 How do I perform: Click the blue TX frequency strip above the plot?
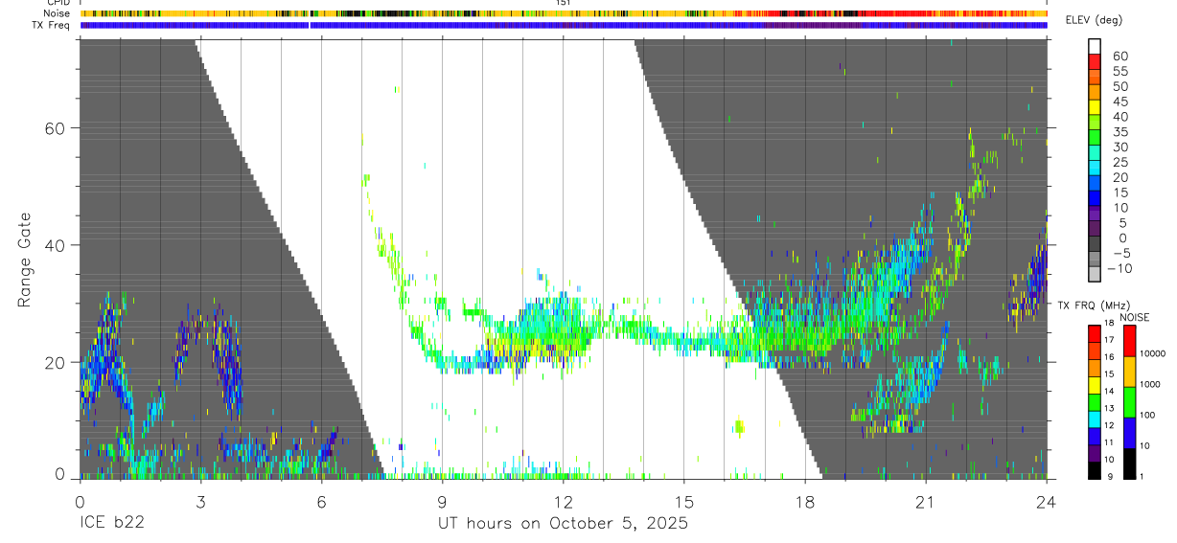tap(564, 25)
